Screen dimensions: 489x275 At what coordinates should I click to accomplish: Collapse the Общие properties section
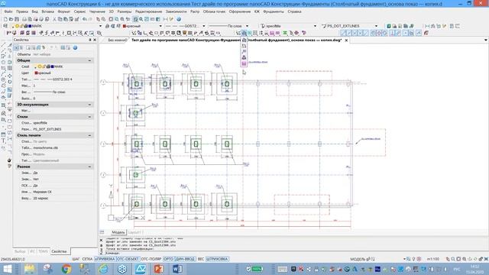tap(90, 60)
